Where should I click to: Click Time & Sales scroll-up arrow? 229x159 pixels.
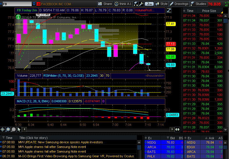(226, 16)
